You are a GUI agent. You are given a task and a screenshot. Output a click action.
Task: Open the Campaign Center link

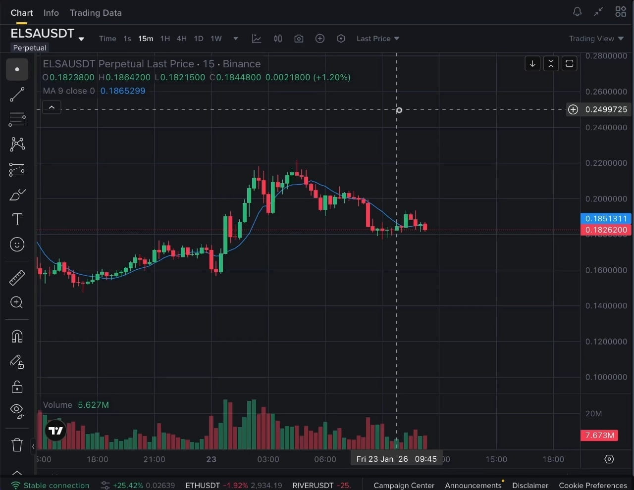[x=404, y=485]
